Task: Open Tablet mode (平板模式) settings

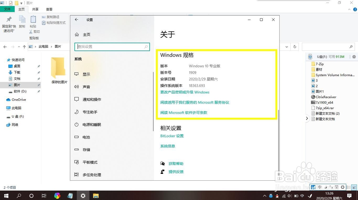Action: pos(86,162)
